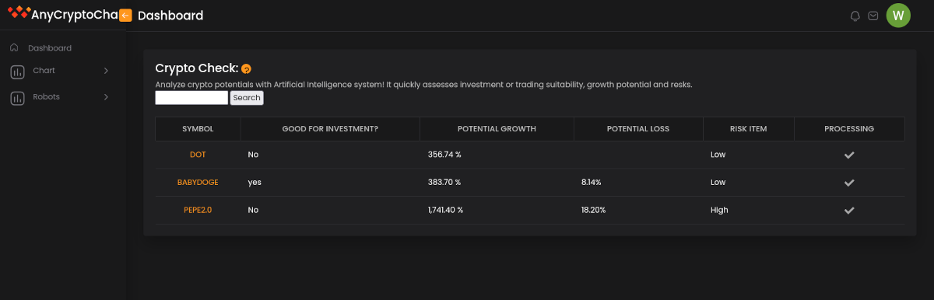This screenshot has height=300, width=934.
Task: Open the PEPE2.0 symbol link
Action: [198, 211]
